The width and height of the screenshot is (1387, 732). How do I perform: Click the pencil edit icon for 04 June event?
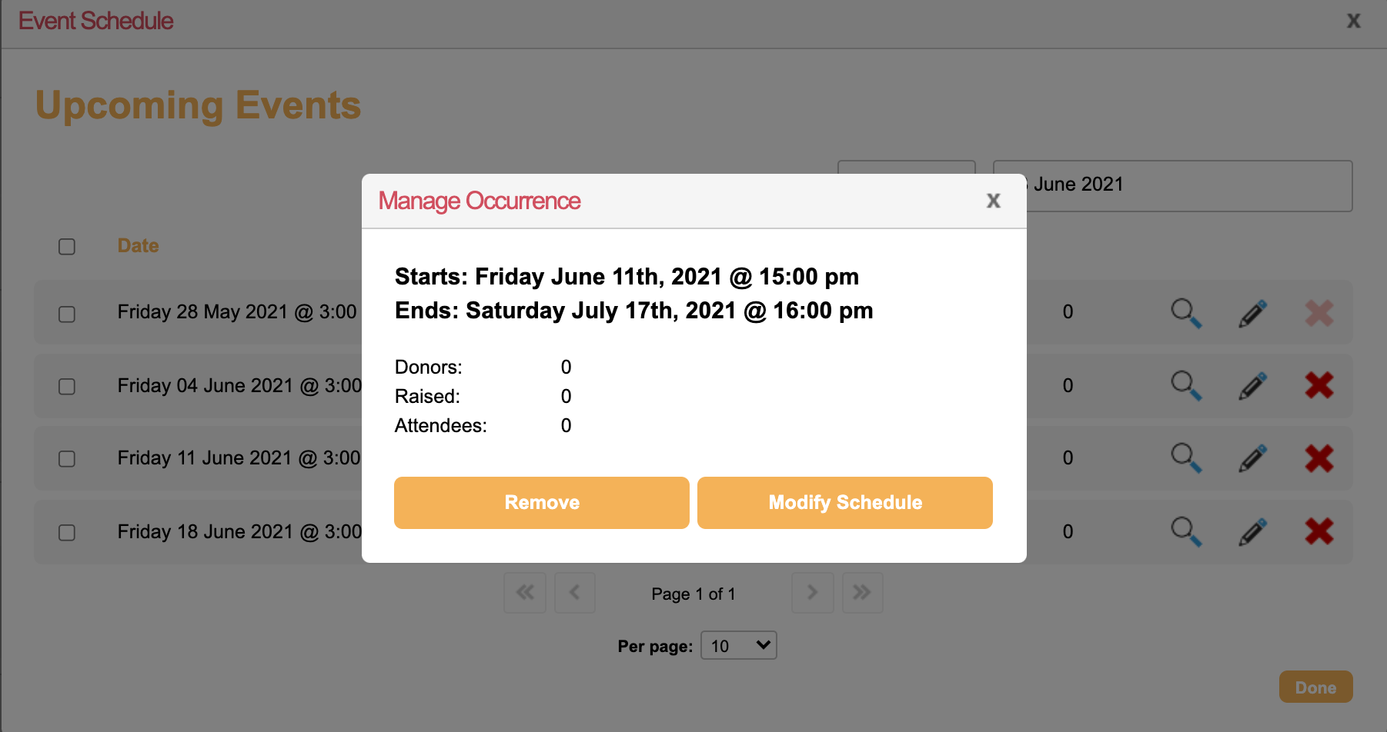1252,386
